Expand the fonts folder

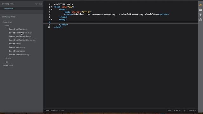(x=5, y=58)
